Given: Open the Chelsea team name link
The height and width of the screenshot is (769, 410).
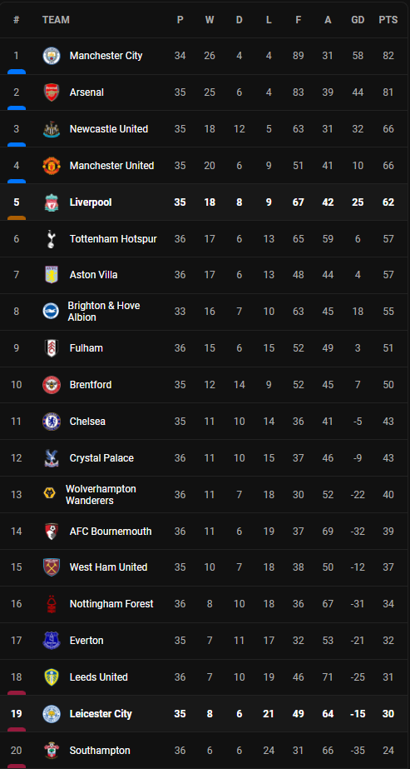Looking at the screenshot, I should [x=87, y=422].
